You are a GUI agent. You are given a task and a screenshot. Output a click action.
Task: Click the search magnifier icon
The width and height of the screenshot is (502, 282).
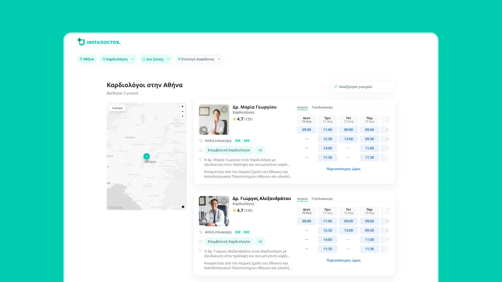tap(336, 87)
